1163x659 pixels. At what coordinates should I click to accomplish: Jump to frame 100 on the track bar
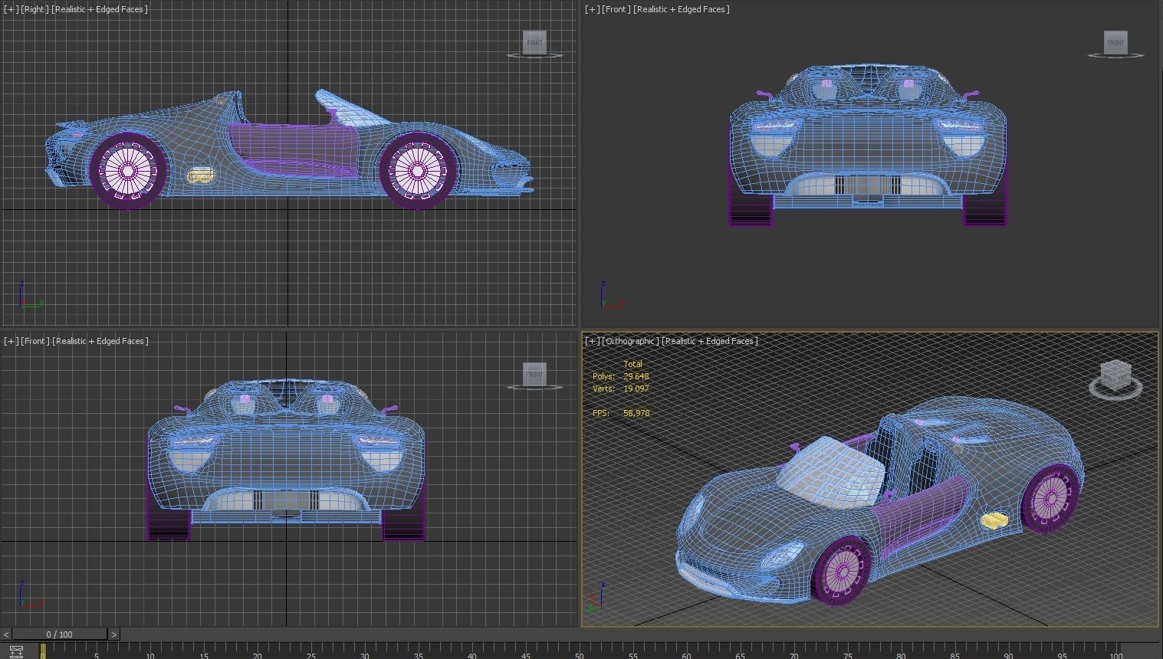1115,655
